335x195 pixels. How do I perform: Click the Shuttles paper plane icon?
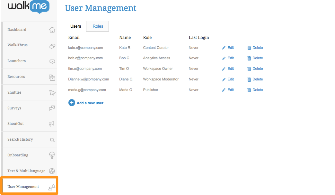[52, 93]
